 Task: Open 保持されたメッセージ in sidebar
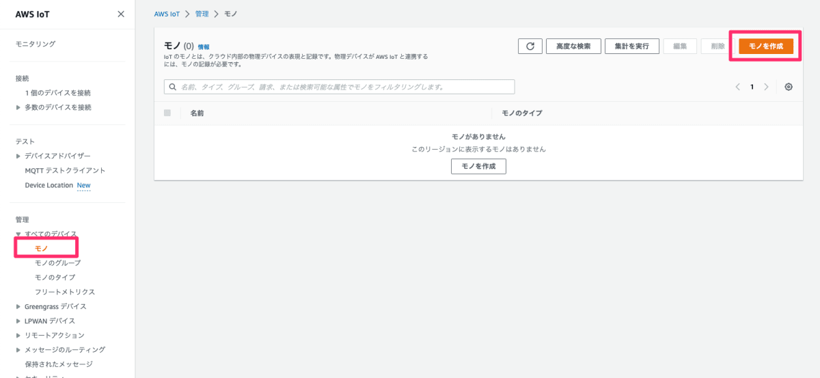(x=59, y=364)
